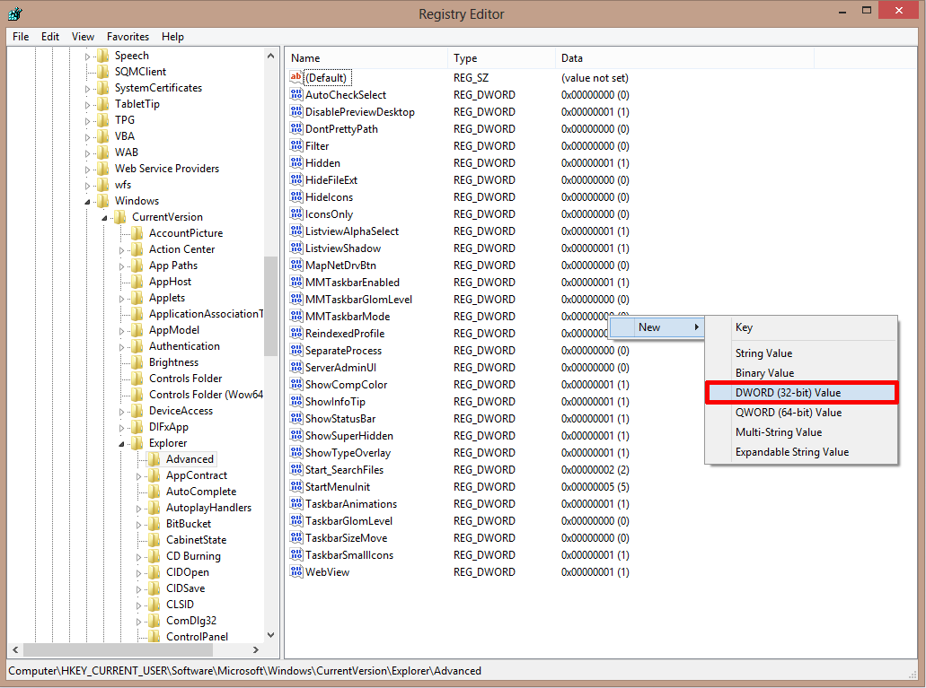Select the DeviceAccess tree key
Viewport: 926px width, 688px height.
pyautogui.click(x=181, y=411)
